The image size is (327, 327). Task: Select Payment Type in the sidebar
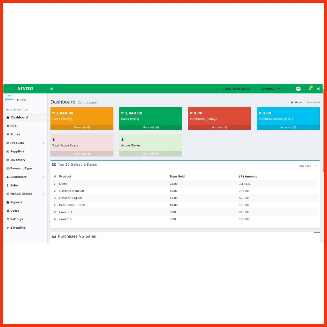click(x=21, y=168)
